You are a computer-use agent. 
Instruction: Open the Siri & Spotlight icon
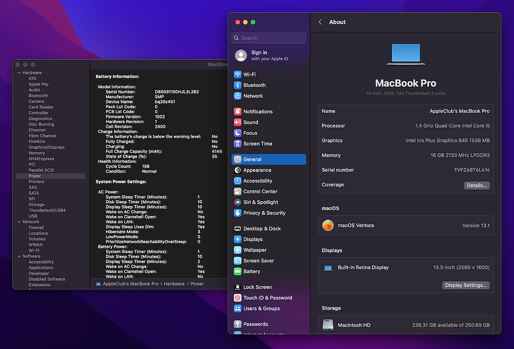tap(238, 202)
